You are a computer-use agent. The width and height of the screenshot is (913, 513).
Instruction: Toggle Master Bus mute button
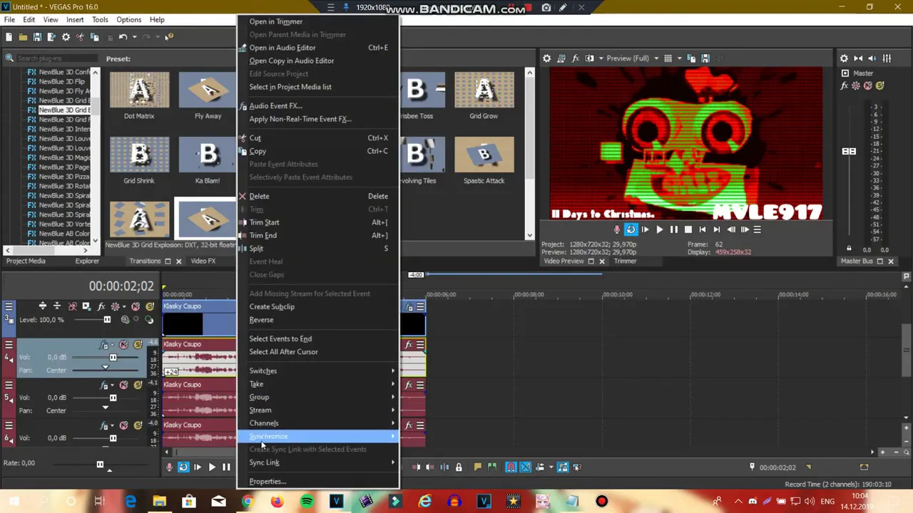pos(868,85)
